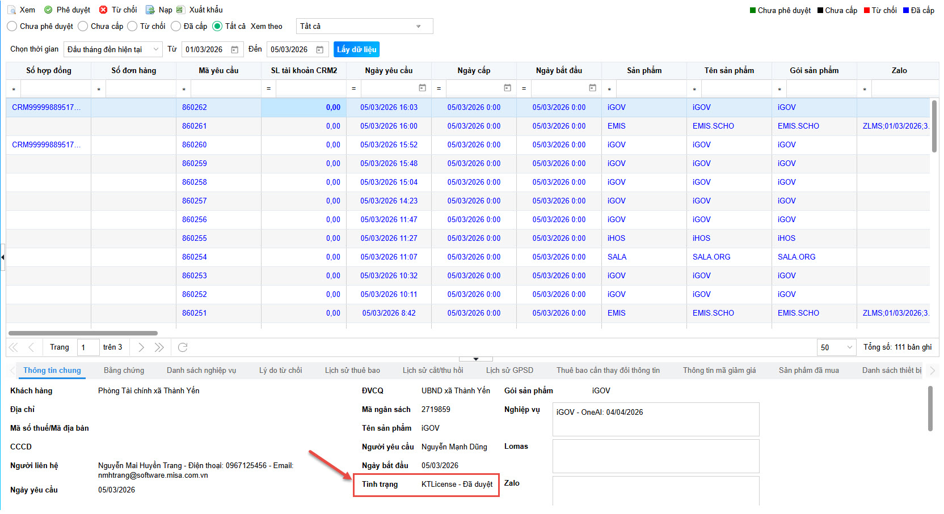The image size is (944, 514).
Task: Select the Chưa phê duyệt radio button
Action: point(12,26)
